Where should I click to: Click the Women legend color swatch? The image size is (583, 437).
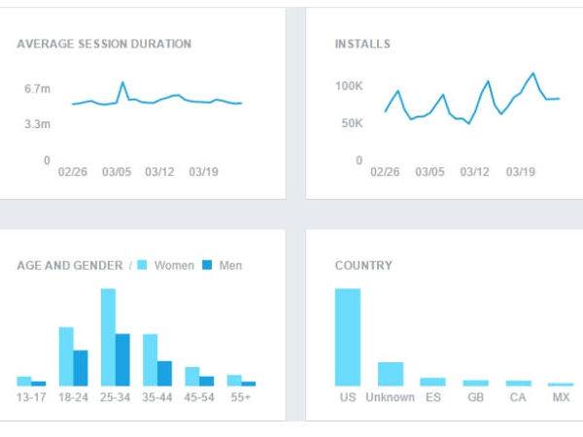pos(143,265)
